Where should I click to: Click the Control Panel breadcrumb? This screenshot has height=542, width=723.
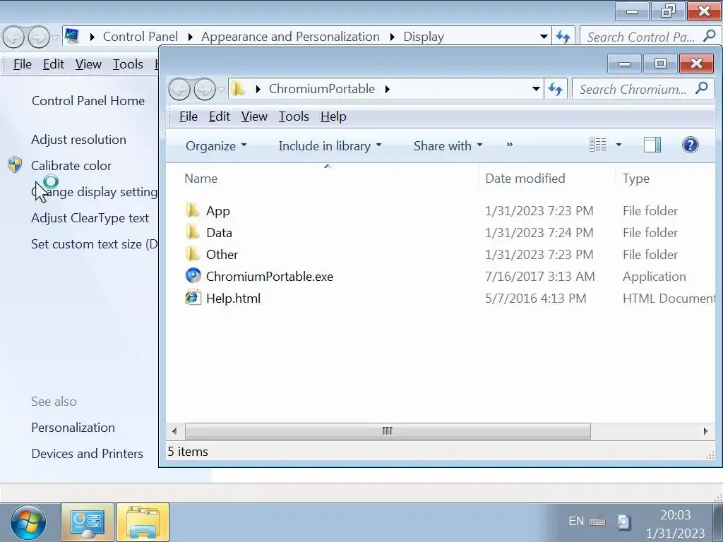[141, 37]
